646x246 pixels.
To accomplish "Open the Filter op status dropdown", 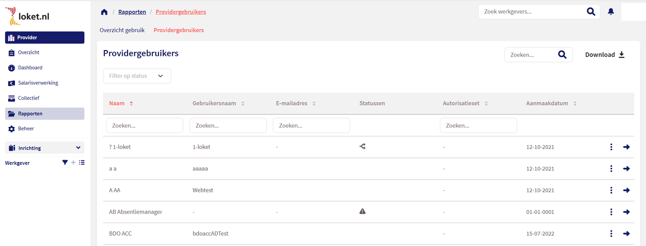I will 137,76.
